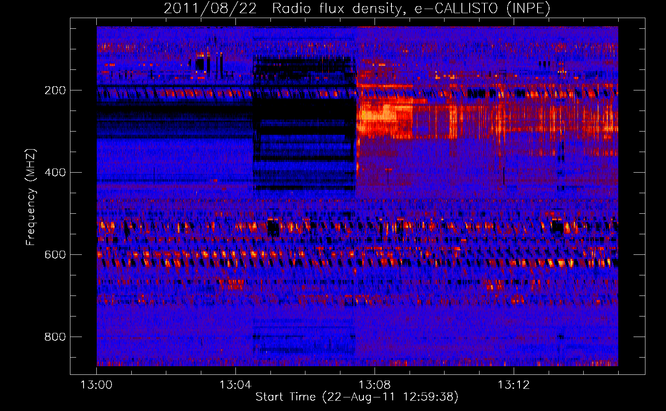Click the 600 frequency tick label
This screenshot has height=411, width=666.
click(55, 255)
